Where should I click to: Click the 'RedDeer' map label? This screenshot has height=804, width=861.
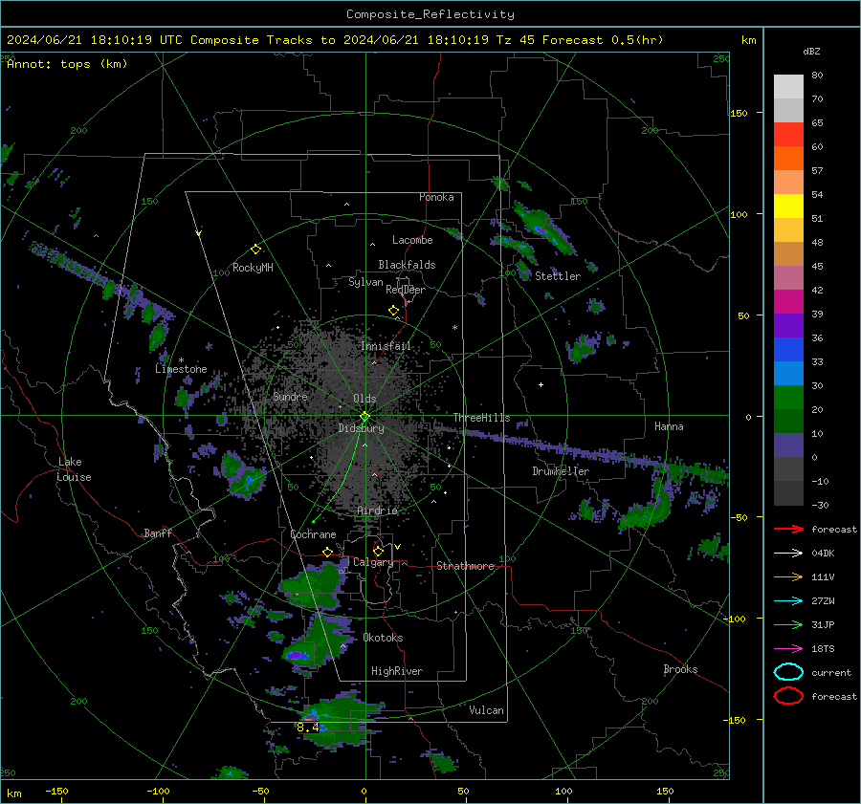(406, 290)
